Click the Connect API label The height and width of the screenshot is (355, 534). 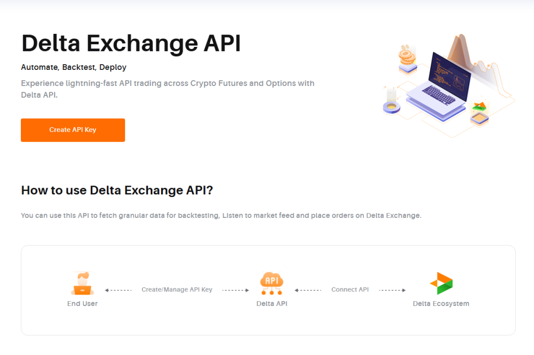(x=350, y=290)
